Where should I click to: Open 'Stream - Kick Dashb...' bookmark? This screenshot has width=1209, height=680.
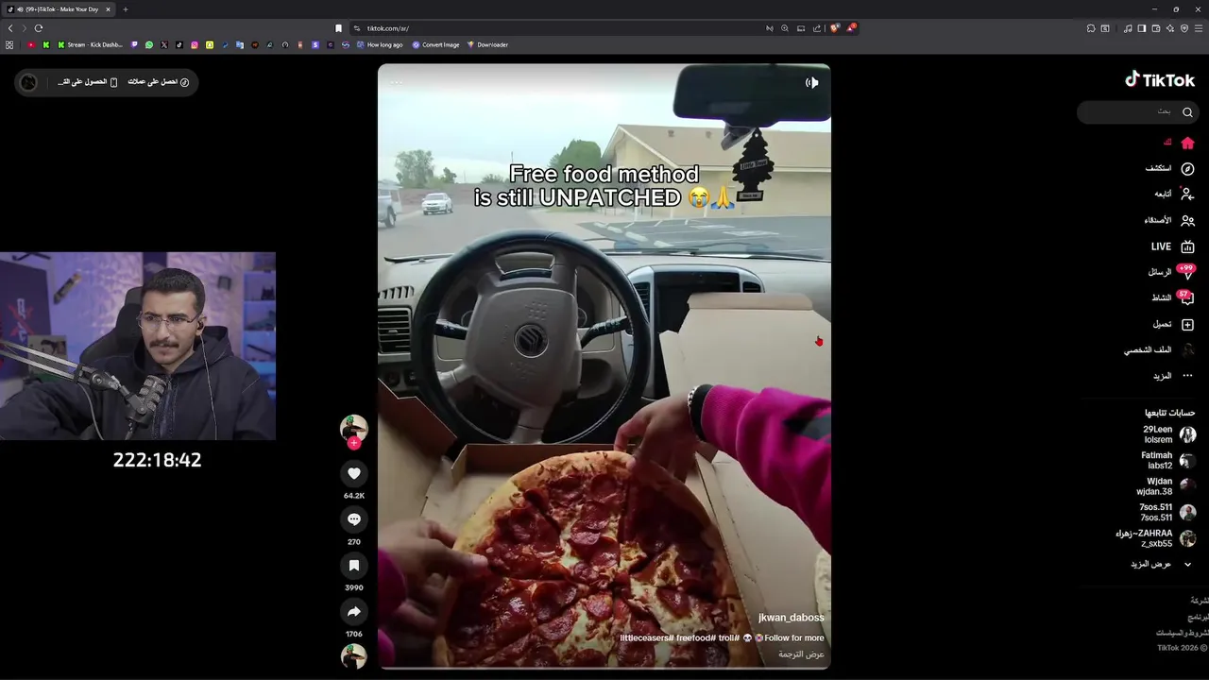(91, 44)
